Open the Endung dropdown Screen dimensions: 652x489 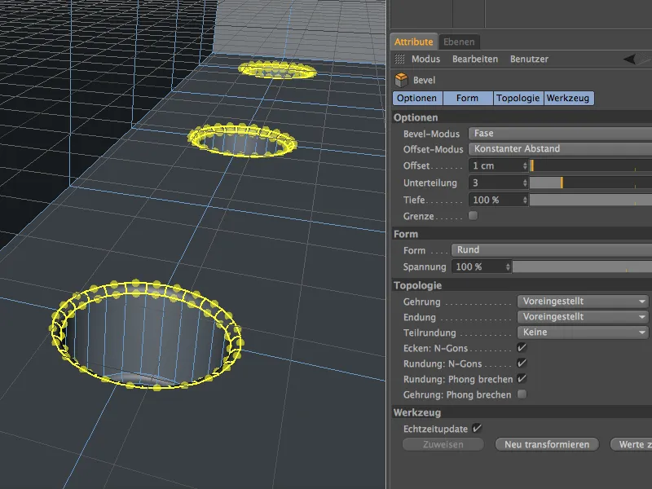tap(583, 317)
